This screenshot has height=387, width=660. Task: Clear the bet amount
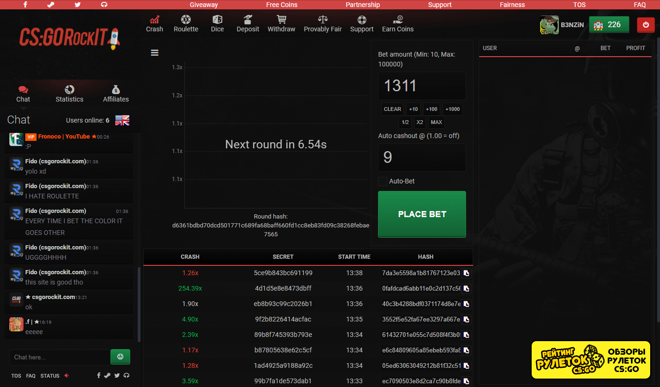(393, 109)
